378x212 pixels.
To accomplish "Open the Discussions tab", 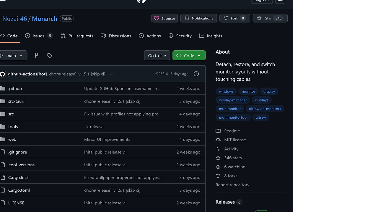I will [x=116, y=36].
